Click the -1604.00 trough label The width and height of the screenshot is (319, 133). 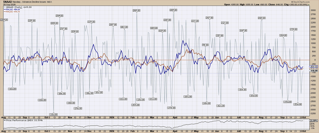(12, 89)
